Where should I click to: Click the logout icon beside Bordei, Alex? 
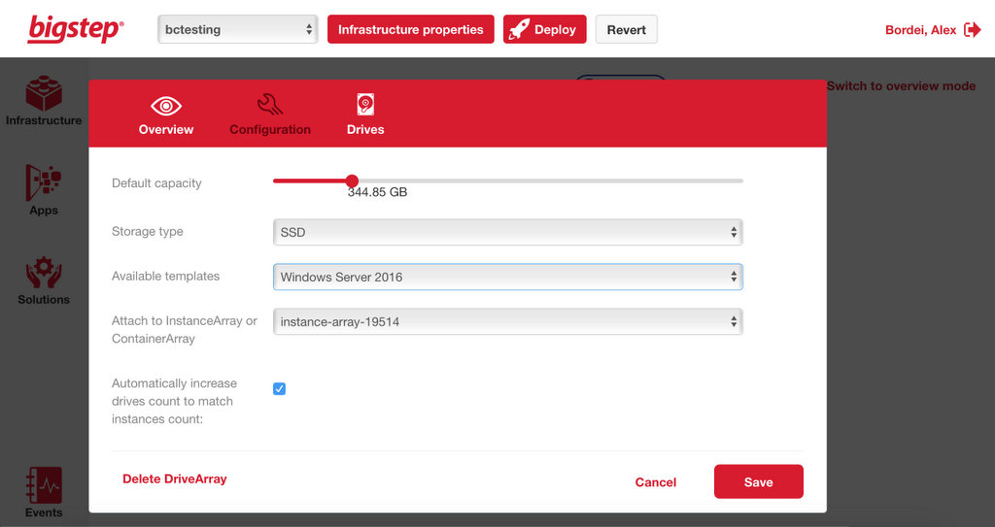tap(972, 30)
